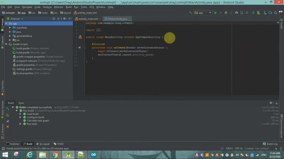
Task: Open the AVD Manager icon
Action: [x=258, y=13]
